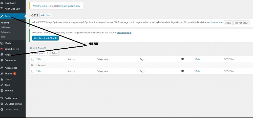Open the WordPress 5.0 link

pos(40,6)
